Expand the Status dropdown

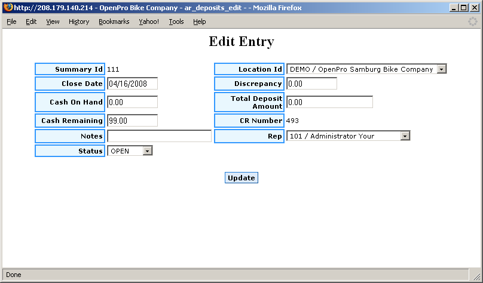pos(148,152)
